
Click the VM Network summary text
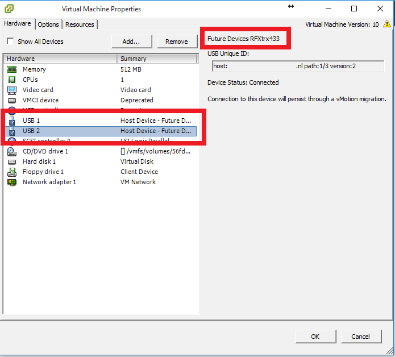138,182
